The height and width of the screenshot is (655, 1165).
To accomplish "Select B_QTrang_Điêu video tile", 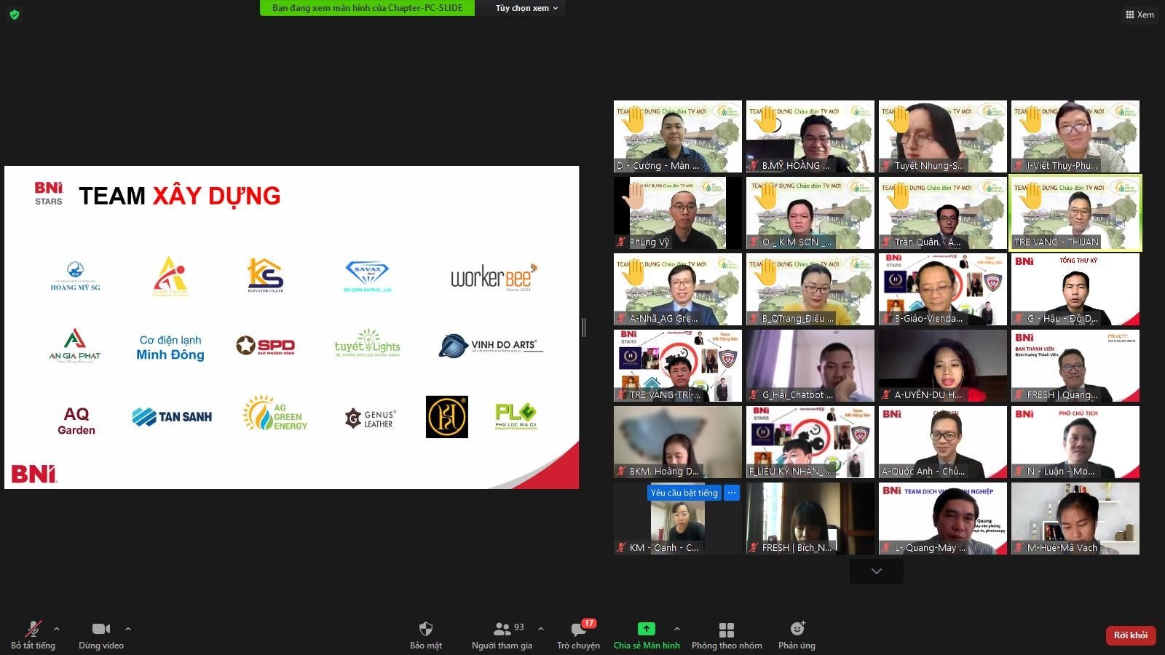I will [x=810, y=289].
